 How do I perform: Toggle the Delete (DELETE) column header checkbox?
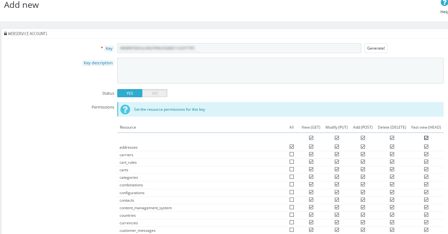tap(392, 138)
